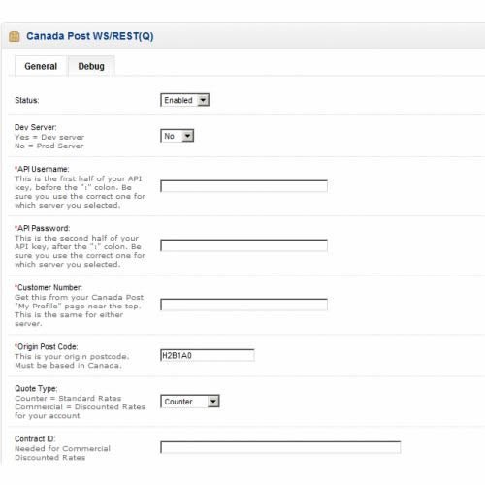This screenshot has height=485, width=485.
Task: Open the Status dropdown showing Enabled
Action: tap(184, 100)
